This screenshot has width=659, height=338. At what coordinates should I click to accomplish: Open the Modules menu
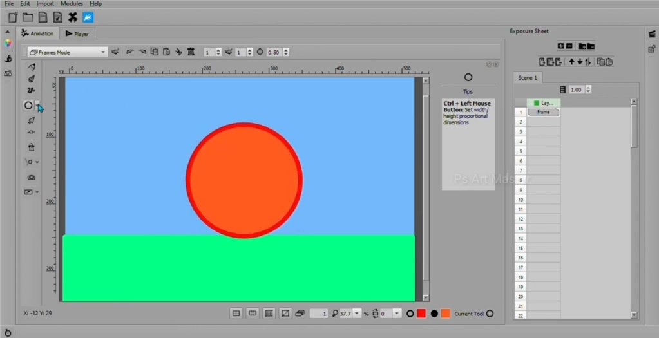72,4
